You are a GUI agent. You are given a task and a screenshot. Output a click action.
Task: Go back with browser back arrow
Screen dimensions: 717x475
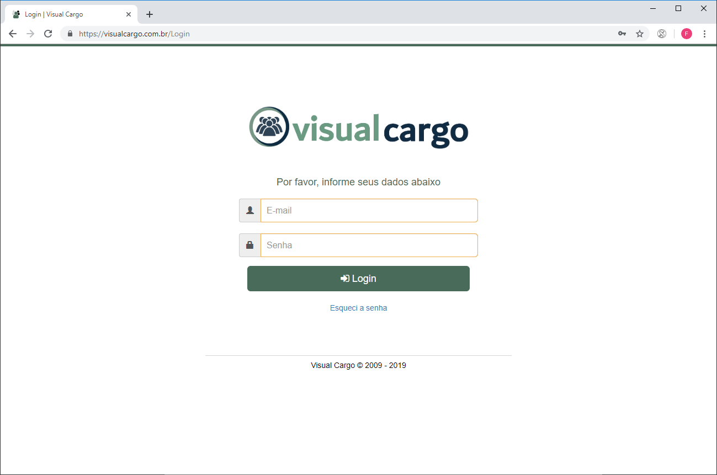(x=13, y=34)
